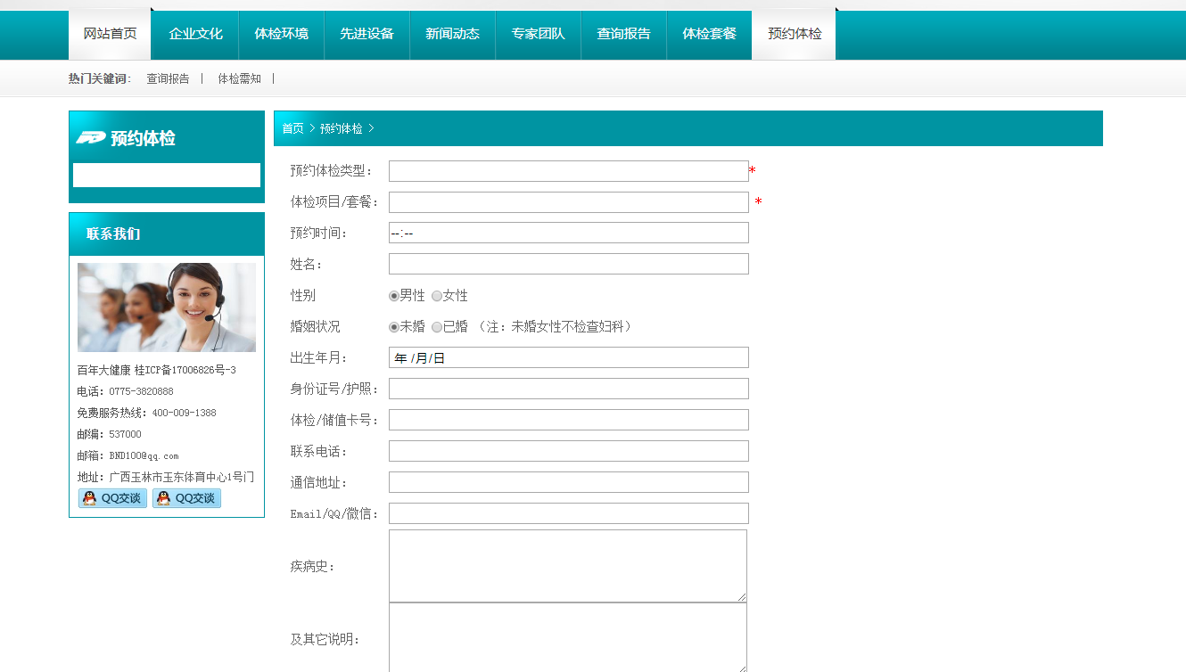Select the 体检套餐 navigation item
1186x672 pixels.
[x=709, y=34]
